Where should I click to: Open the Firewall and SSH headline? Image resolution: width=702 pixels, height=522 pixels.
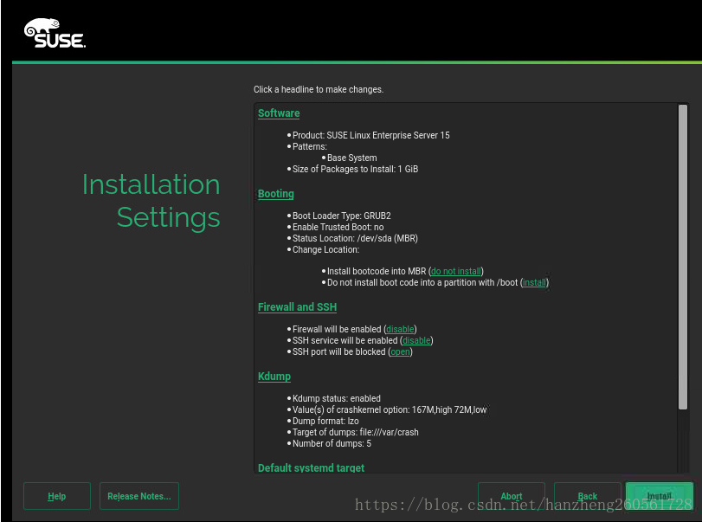(297, 307)
